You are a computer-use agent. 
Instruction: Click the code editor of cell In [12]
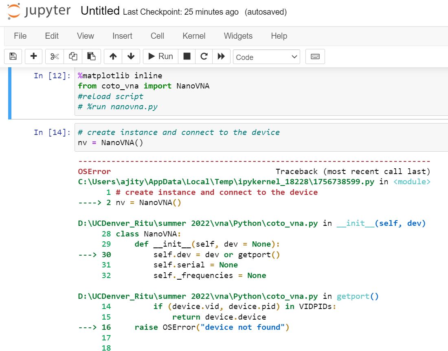[x=261, y=91]
